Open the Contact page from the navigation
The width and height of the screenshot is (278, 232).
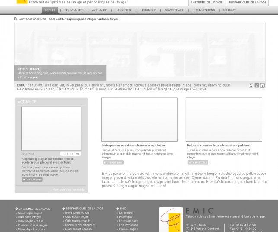coord(229,10)
